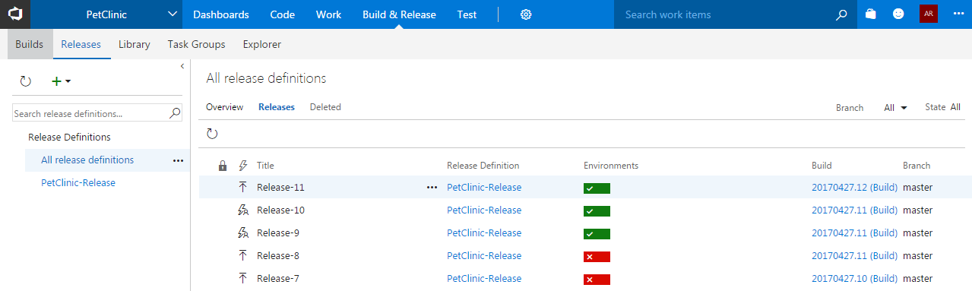Open the green plus new definition dropdown
Viewport: 972px width, 291px height.
point(60,81)
